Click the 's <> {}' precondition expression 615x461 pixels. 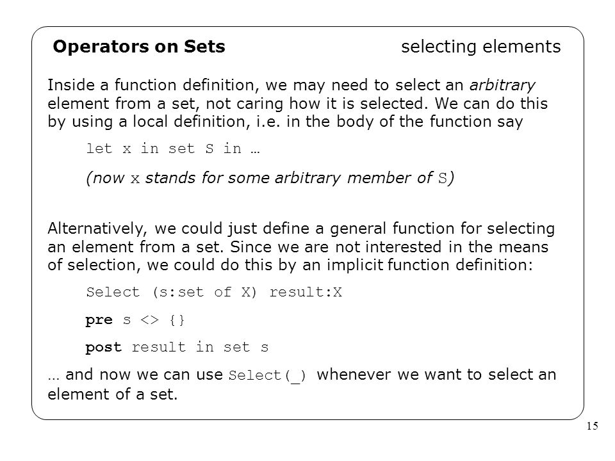click(x=154, y=320)
